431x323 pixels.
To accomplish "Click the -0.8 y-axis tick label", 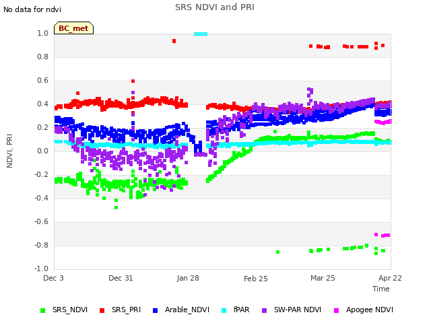I will (41, 245).
